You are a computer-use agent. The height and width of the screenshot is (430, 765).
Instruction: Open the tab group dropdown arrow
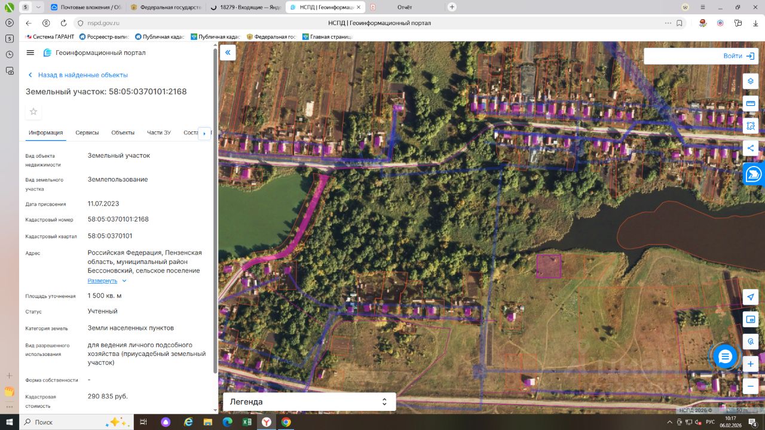click(38, 7)
